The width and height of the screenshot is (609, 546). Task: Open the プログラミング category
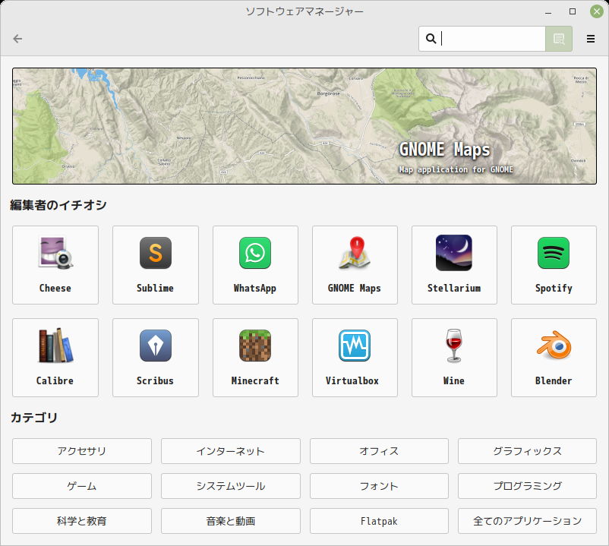527,486
